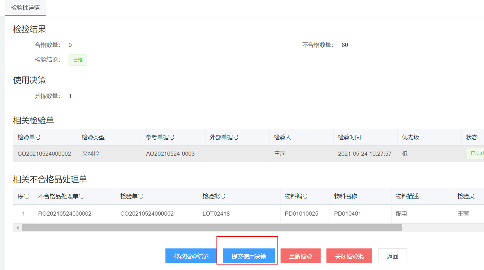The height and width of the screenshot is (270, 484).
Task: Click the 不合格品处理单号 column header
Action: [61, 196]
